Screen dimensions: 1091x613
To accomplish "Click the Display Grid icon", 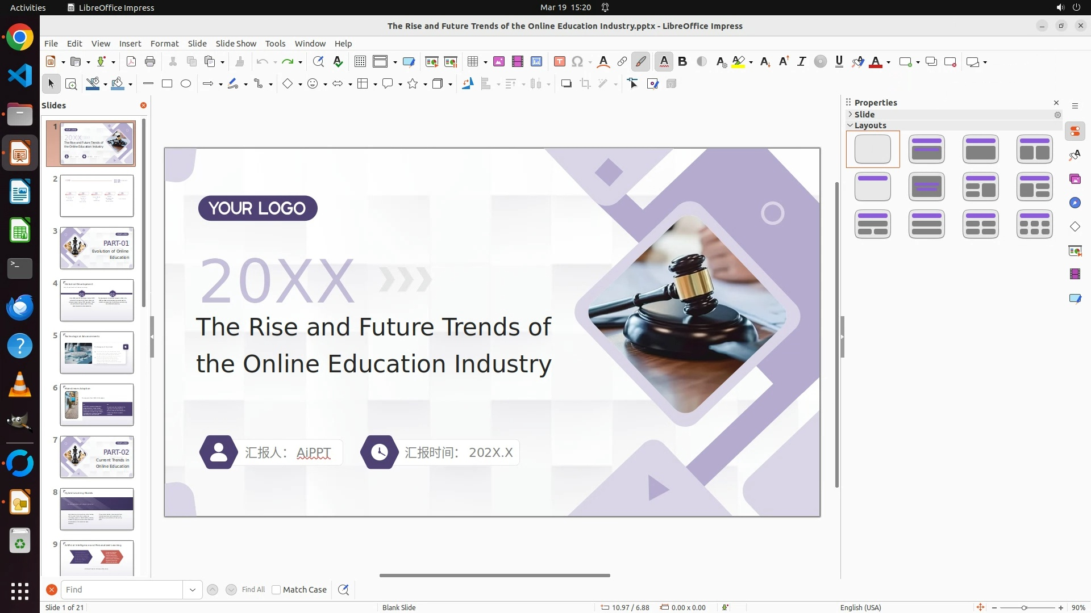I will tap(360, 62).
